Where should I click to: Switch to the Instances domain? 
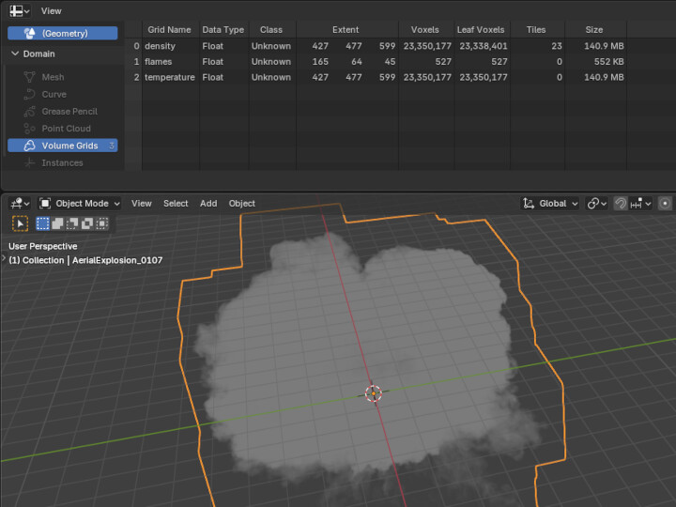pyautogui.click(x=62, y=162)
